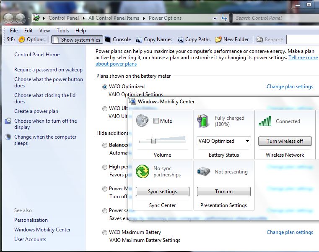Click Turn wireless off button
This screenshot has width=319, height=252.
[285, 141]
